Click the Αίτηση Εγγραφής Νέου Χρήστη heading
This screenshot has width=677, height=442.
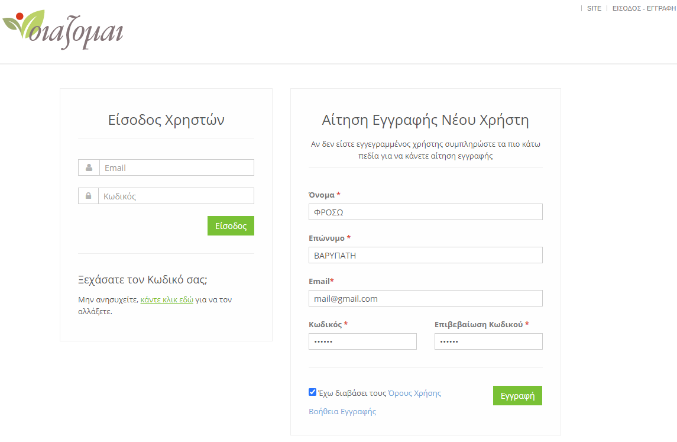pos(425,120)
